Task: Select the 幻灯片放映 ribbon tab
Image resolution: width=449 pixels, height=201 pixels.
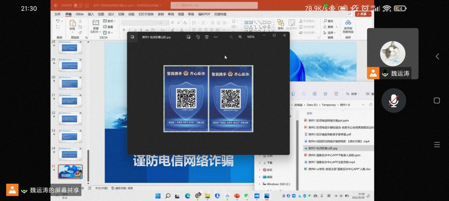Action: (146, 14)
